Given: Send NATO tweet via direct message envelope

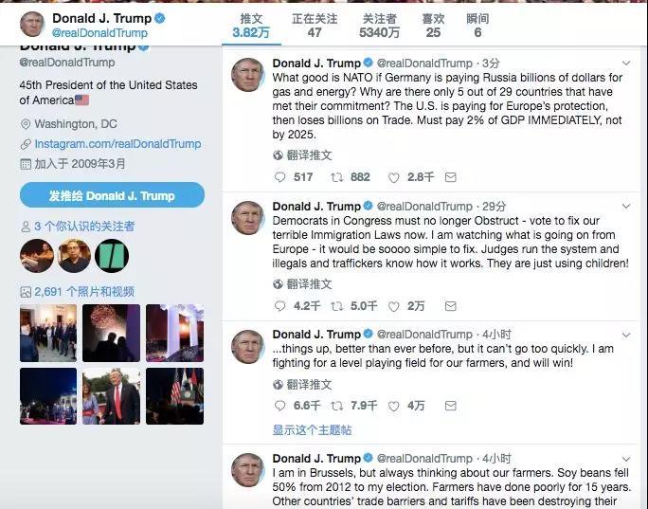Looking at the screenshot, I should 450,177.
